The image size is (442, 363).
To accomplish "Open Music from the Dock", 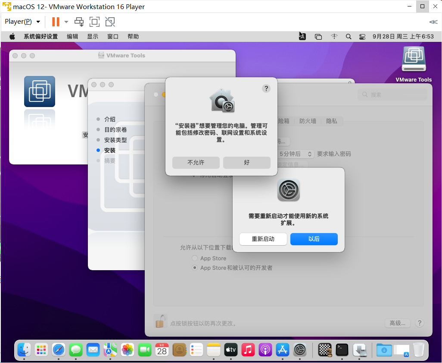I will tap(248, 350).
